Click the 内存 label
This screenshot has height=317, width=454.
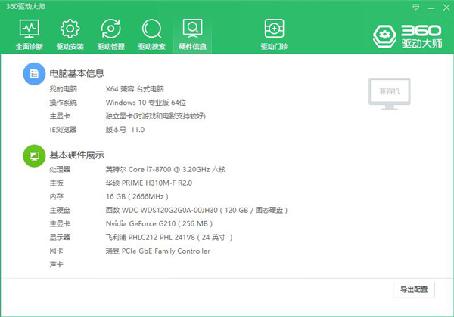tap(57, 196)
